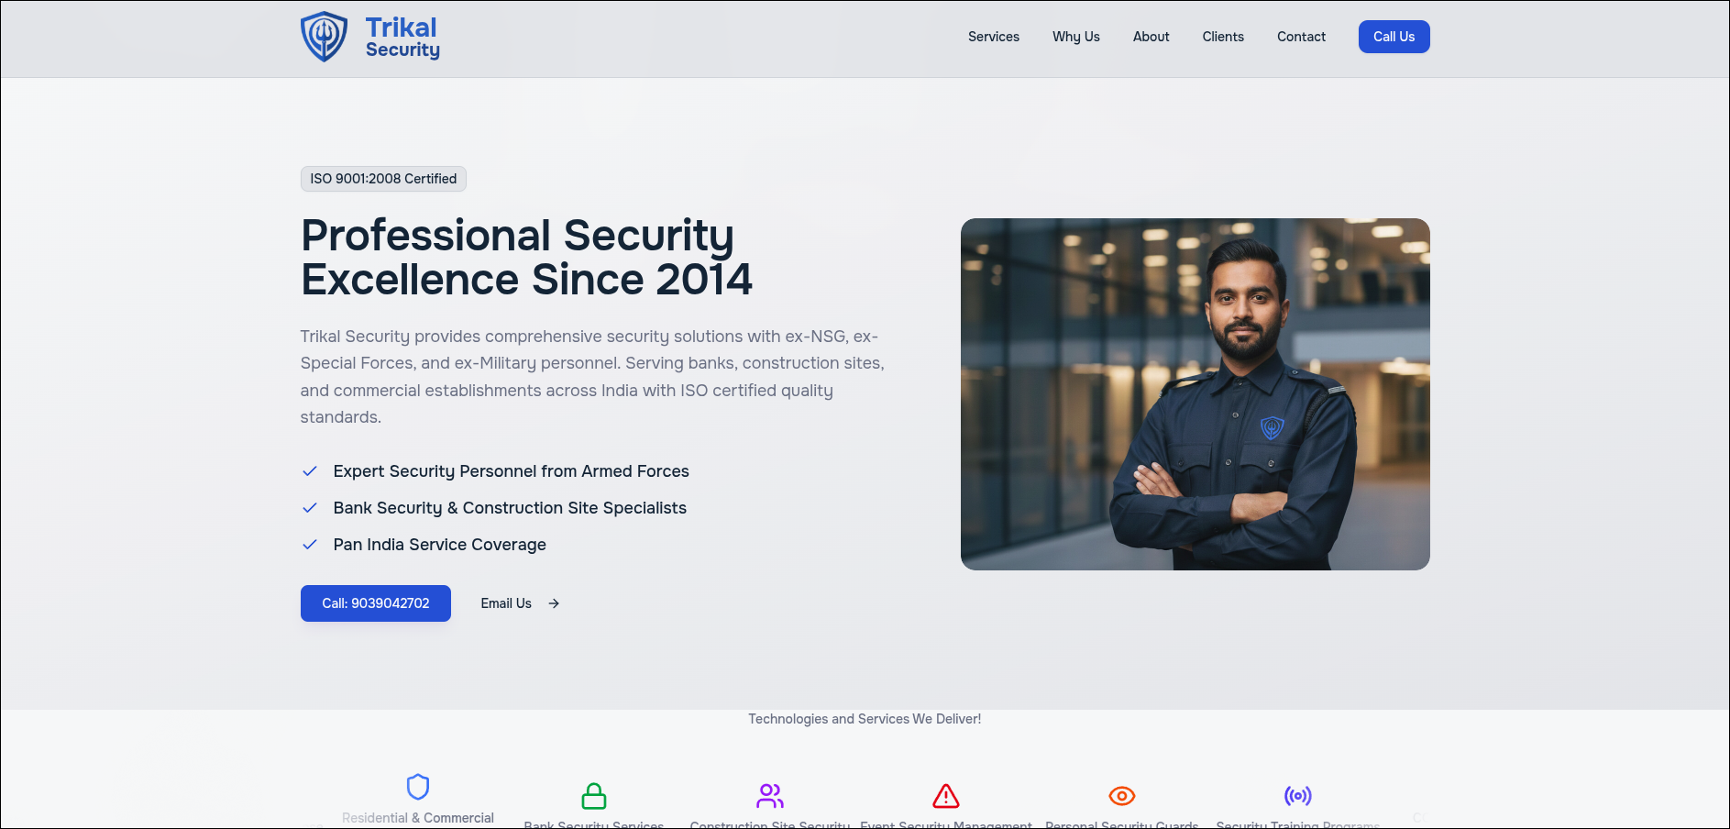
Task: Open the Contact nav link
Action: coord(1302,37)
